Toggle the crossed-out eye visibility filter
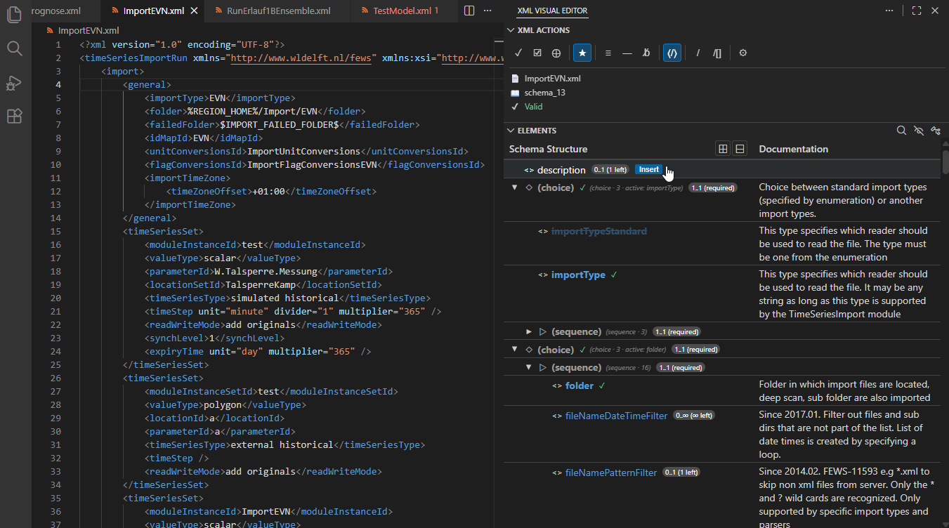This screenshot has width=949, height=528. pos(918,131)
